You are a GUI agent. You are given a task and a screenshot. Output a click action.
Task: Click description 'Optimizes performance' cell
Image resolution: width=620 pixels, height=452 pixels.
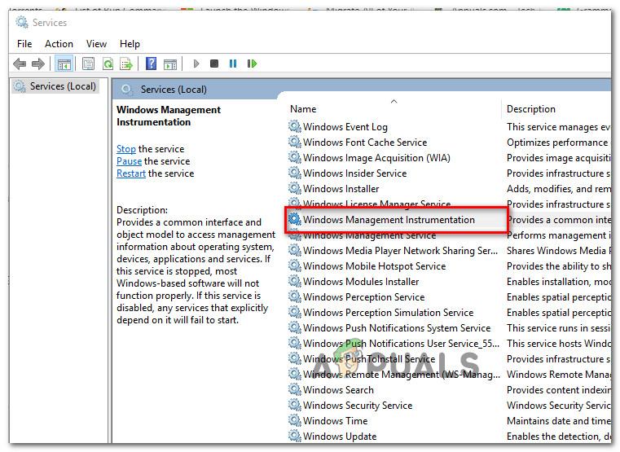[x=557, y=143]
